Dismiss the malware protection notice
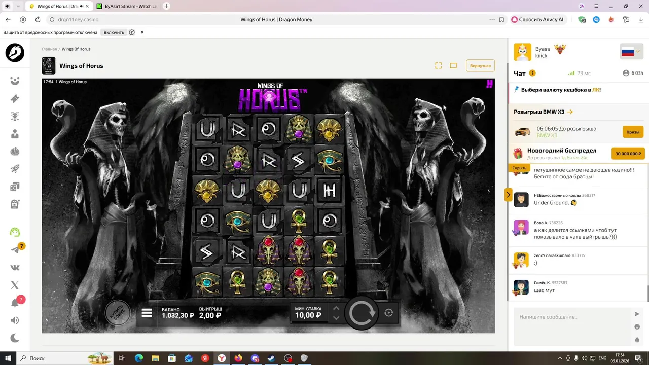This screenshot has width=649, height=365. pyautogui.click(x=142, y=32)
